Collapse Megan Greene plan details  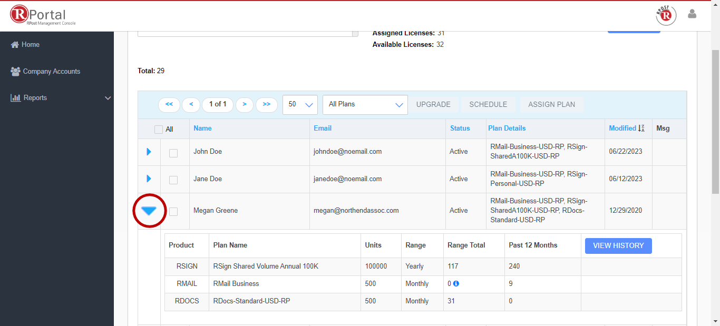[x=149, y=211]
